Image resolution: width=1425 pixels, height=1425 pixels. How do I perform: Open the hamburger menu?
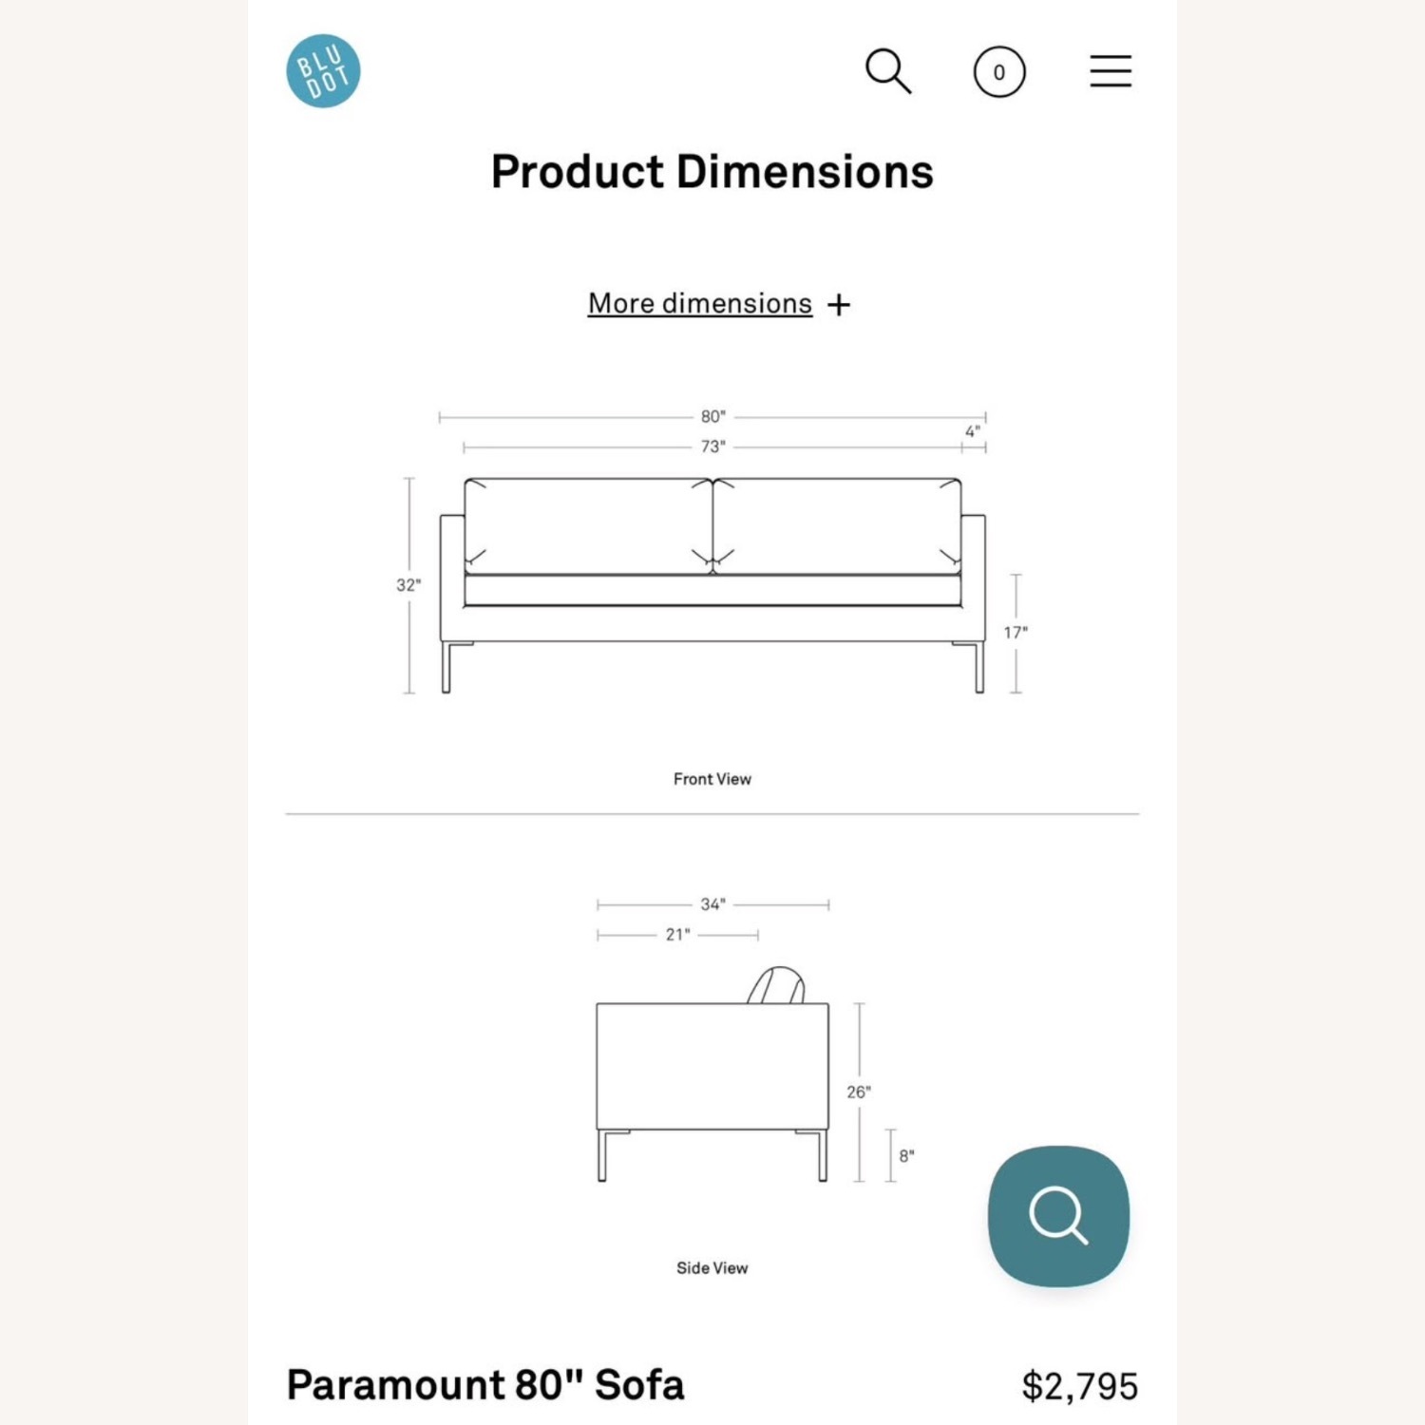click(x=1111, y=71)
